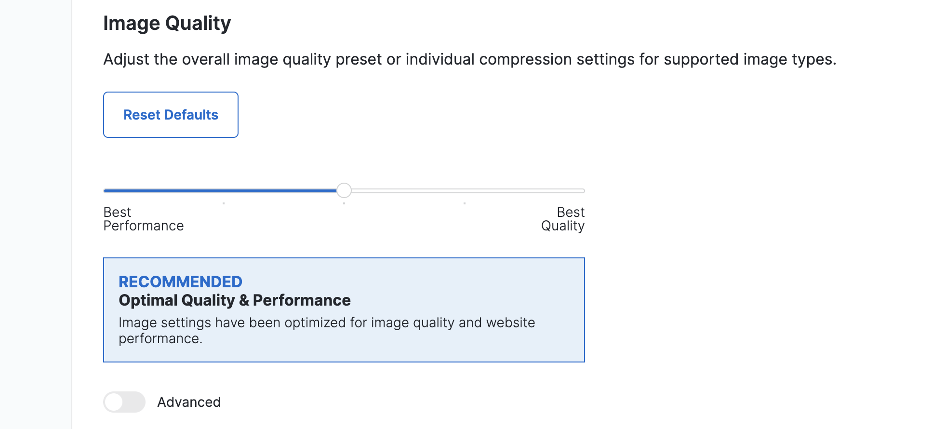Click the image quality slider handle

(344, 190)
